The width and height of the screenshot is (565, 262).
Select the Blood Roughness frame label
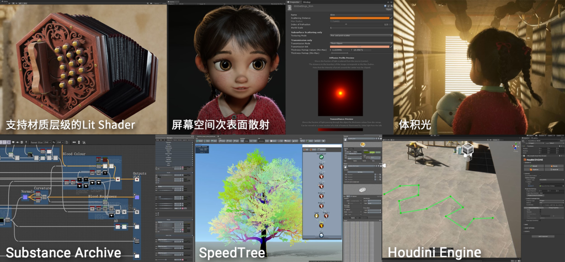tap(102, 196)
